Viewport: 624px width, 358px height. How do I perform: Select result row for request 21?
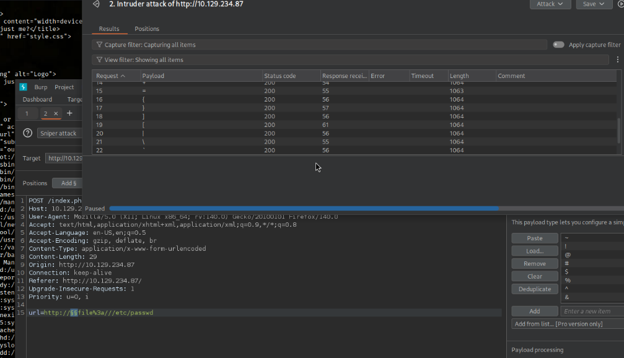pos(354,142)
